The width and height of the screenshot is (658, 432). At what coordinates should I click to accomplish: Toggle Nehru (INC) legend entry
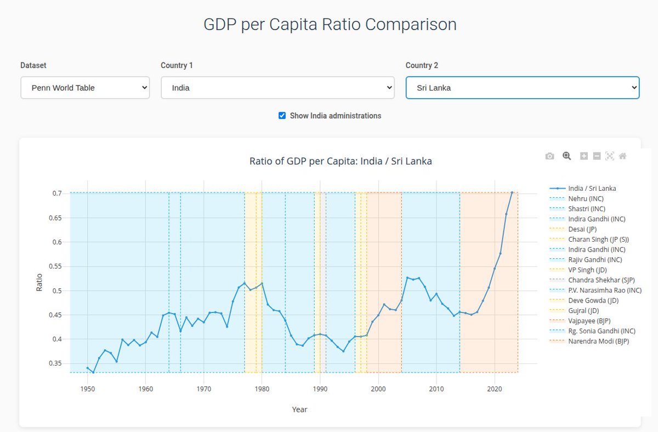coord(586,198)
